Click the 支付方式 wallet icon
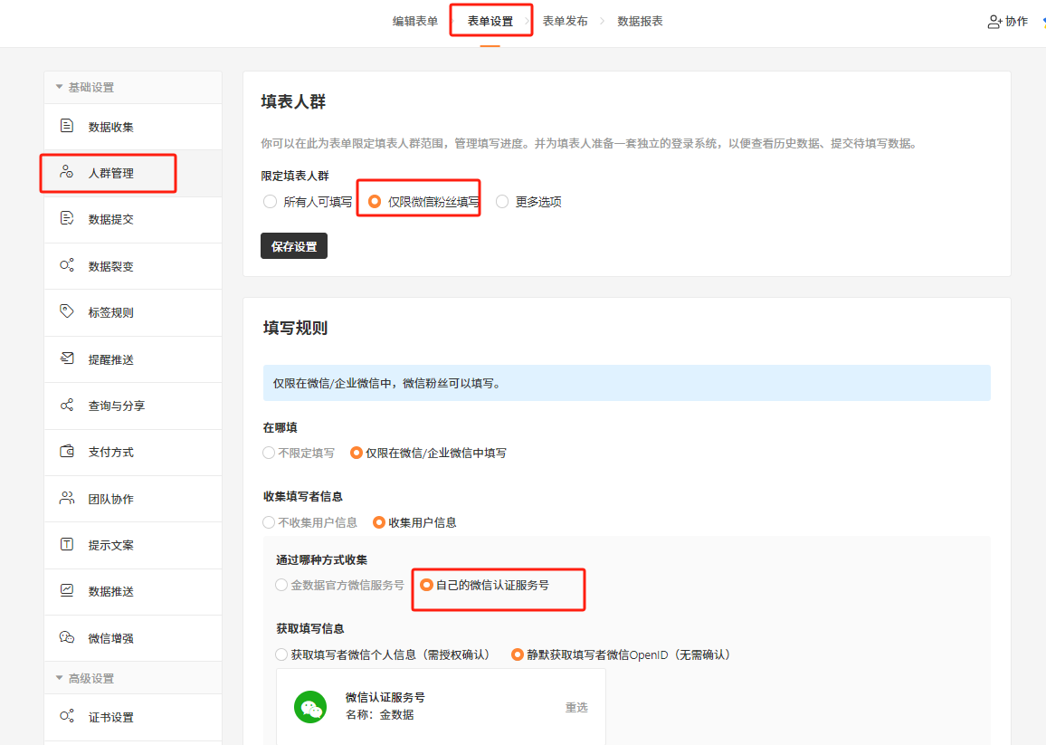This screenshot has height=745, width=1046. pos(67,452)
